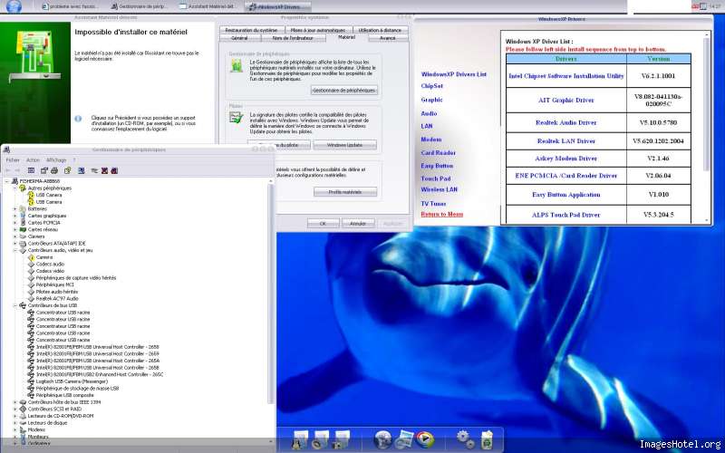Open the recycle bin icon in the dock
Image resolution: width=725 pixels, height=453 pixels.
[487, 439]
